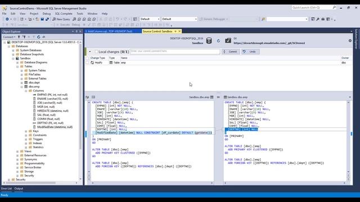
Task: Click the activity monitor icon in Object Explorer toolbar
Action: click(44, 37)
